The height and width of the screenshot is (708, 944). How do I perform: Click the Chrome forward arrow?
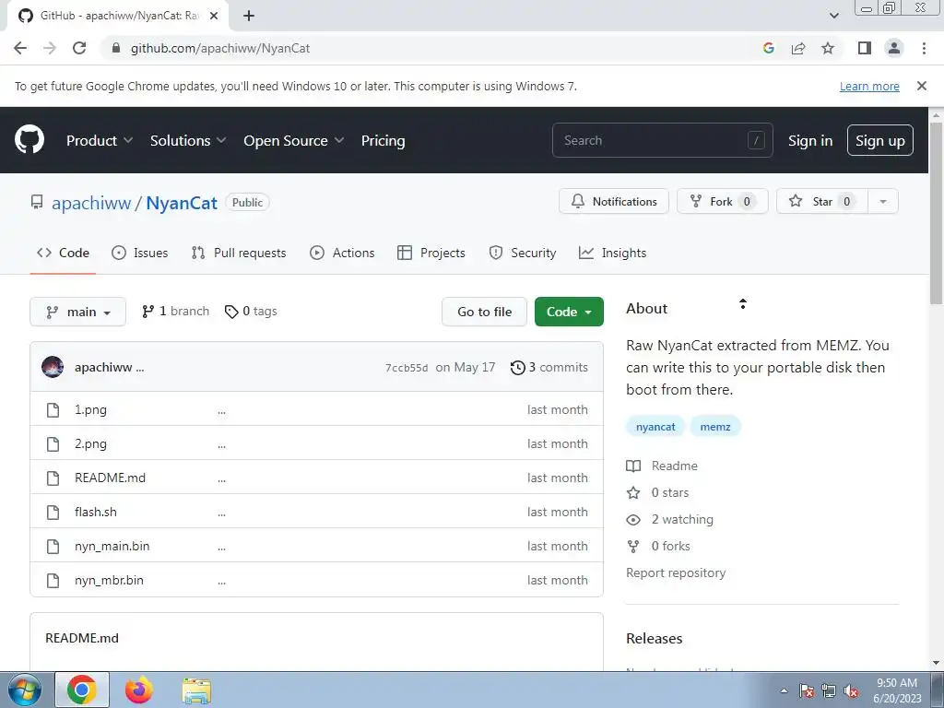[50, 48]
